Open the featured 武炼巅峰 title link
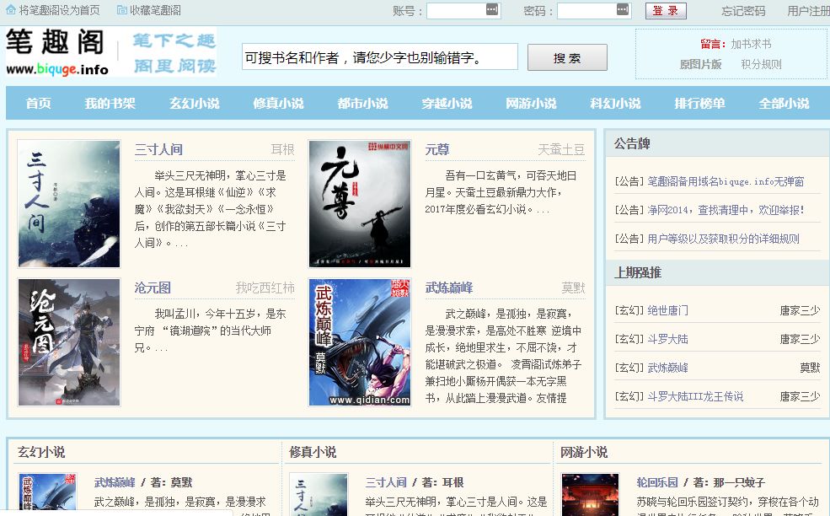 click(x=449, y=288)
